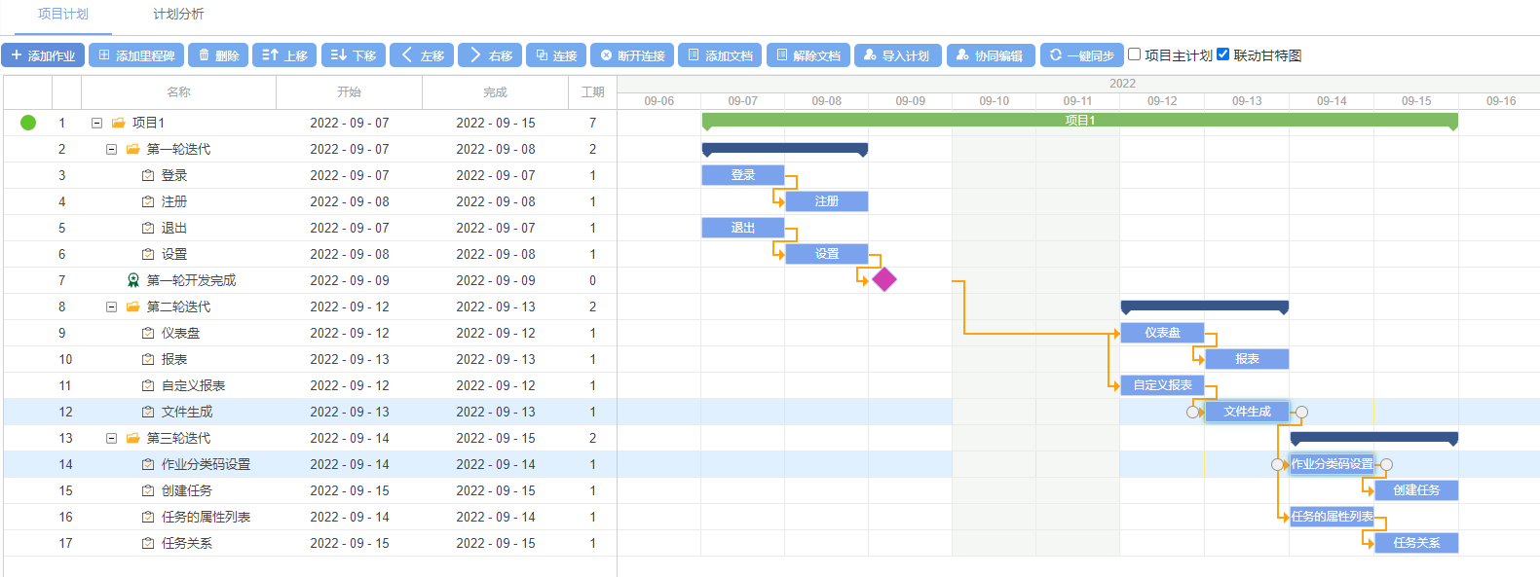Outdent task using 左移 arrow
Screen dimensions: 1540x577
click(407, 55)
